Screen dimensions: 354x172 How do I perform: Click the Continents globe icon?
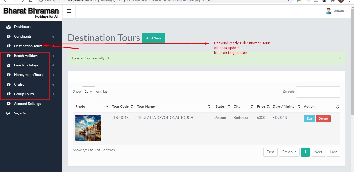coord(9,37)
